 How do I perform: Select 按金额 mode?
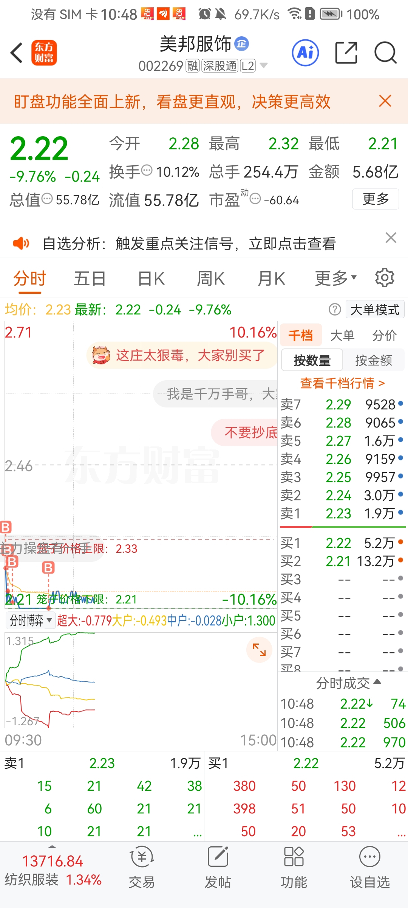[374, 360]
